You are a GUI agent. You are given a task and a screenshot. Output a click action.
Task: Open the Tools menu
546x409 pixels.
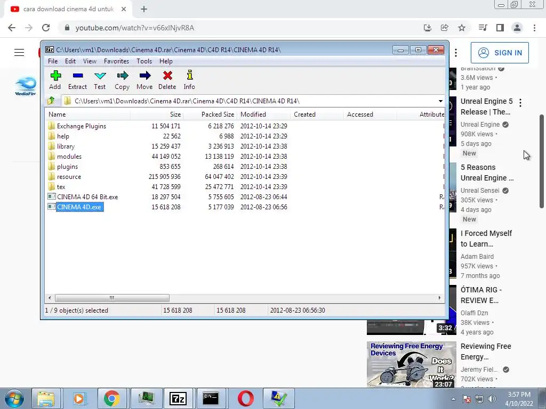coord(144,61)
